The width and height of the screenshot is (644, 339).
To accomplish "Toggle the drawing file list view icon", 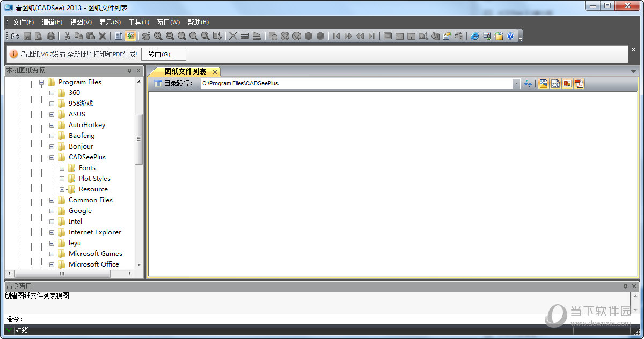I will (119, 36).
